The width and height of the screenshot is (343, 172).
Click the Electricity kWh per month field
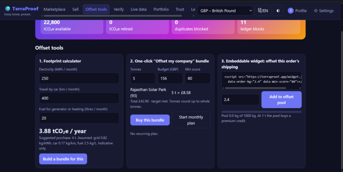tap(79, 78)
